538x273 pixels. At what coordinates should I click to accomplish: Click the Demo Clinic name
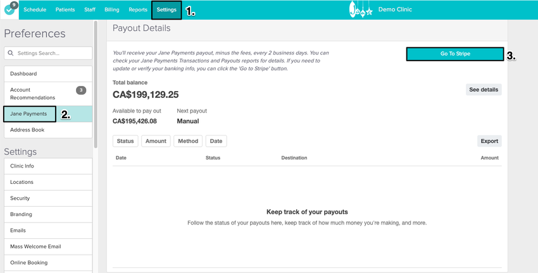[x=395, y=9]
